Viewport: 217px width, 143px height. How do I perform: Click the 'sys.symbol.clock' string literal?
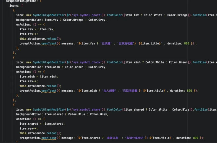pos(87,62)
